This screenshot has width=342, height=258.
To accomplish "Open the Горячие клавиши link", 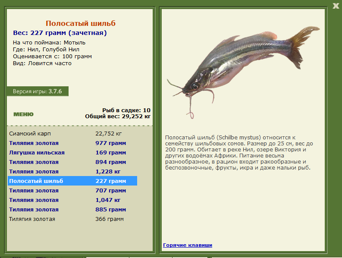I will tap(188, 245).
